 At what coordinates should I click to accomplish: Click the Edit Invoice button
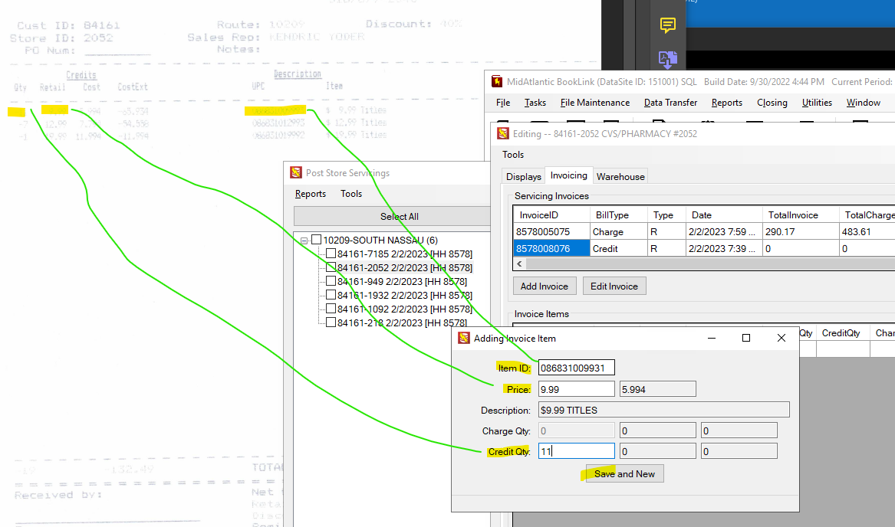click(x=614, y=286)
